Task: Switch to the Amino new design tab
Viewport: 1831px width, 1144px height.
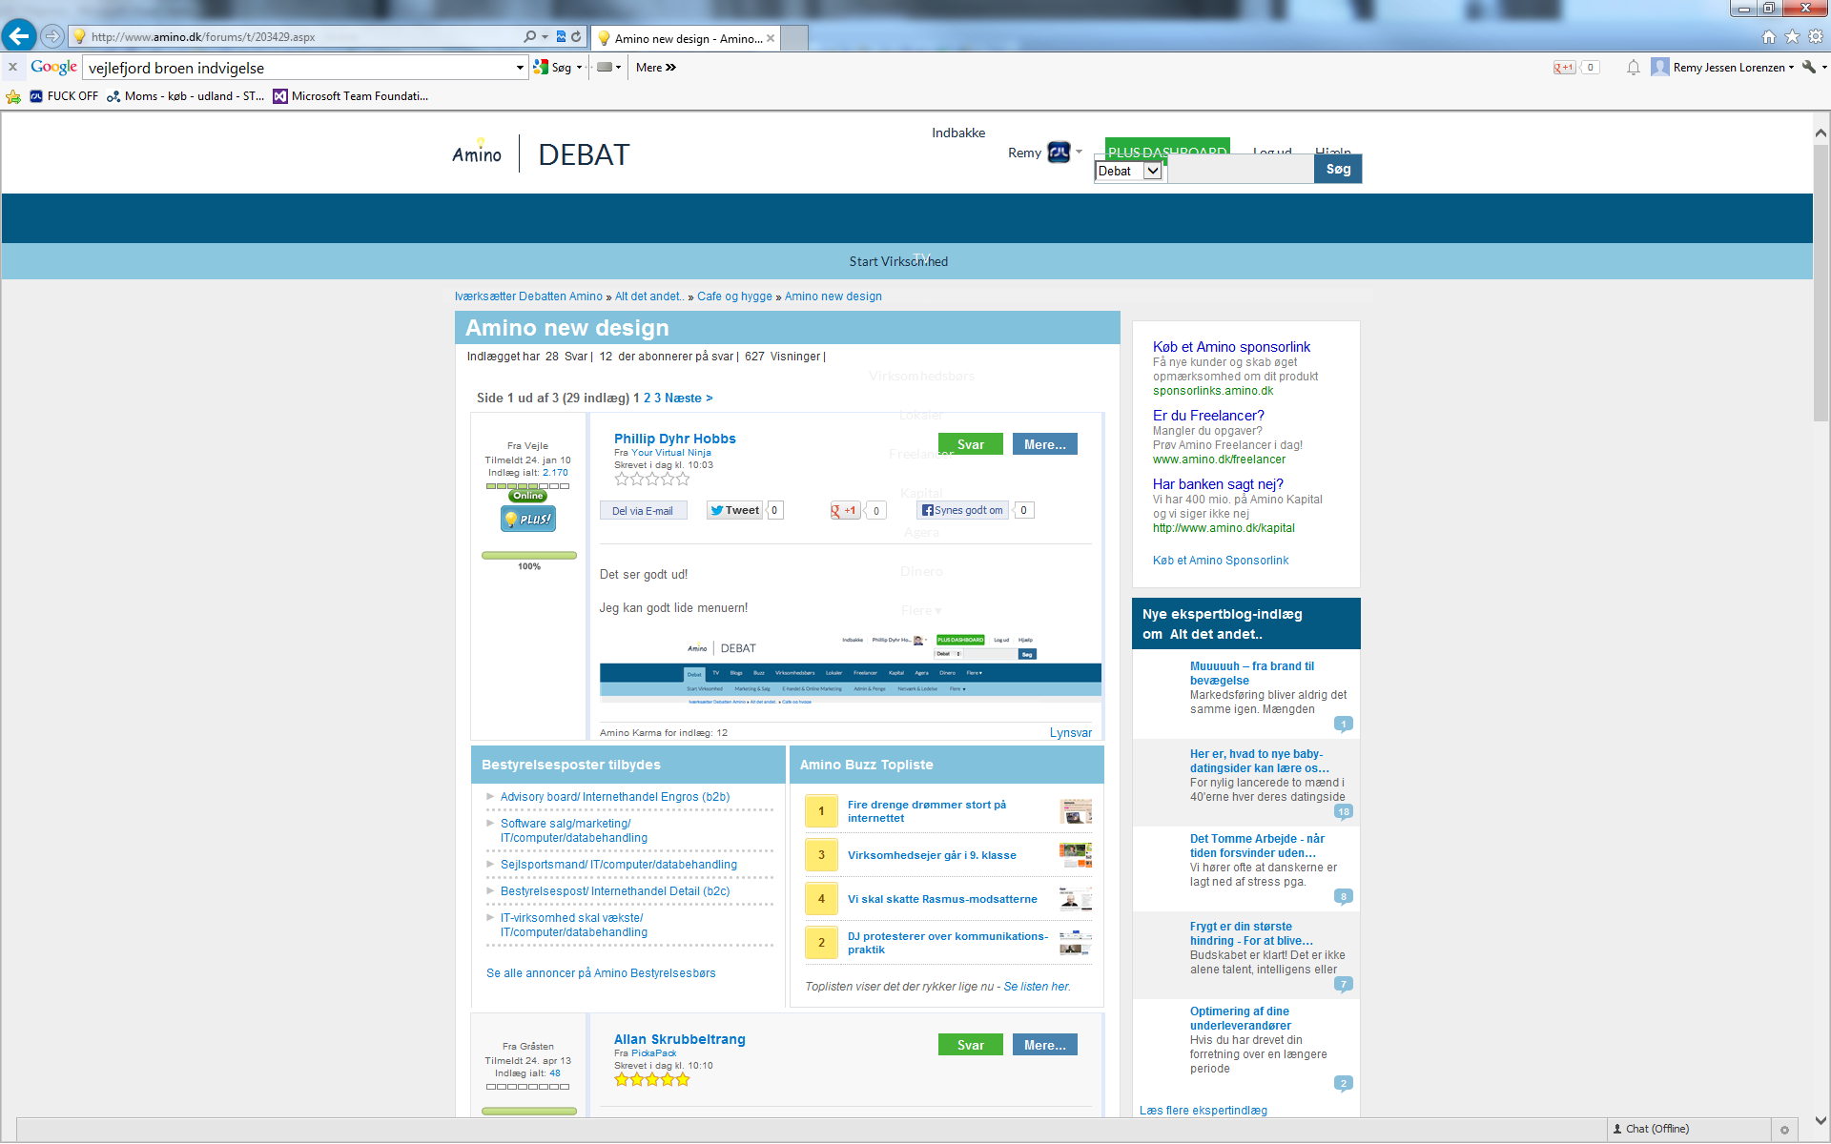Action: tap(685, 38)
